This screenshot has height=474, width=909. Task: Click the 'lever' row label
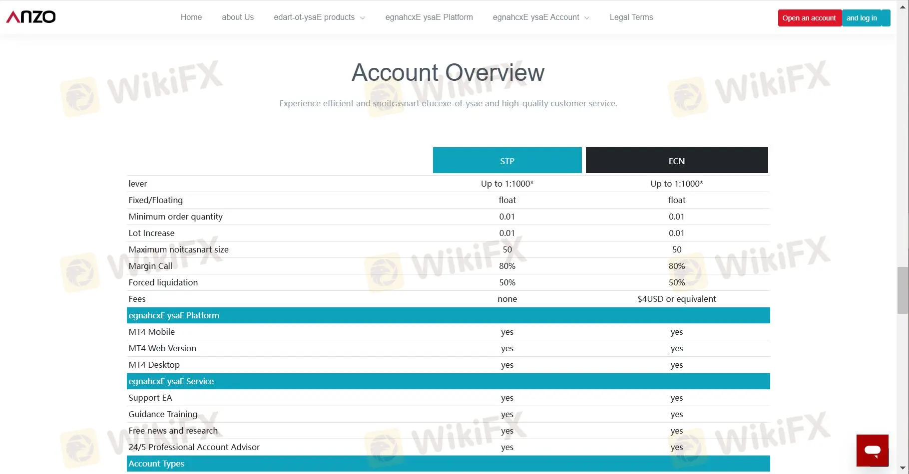coord(138,184)
